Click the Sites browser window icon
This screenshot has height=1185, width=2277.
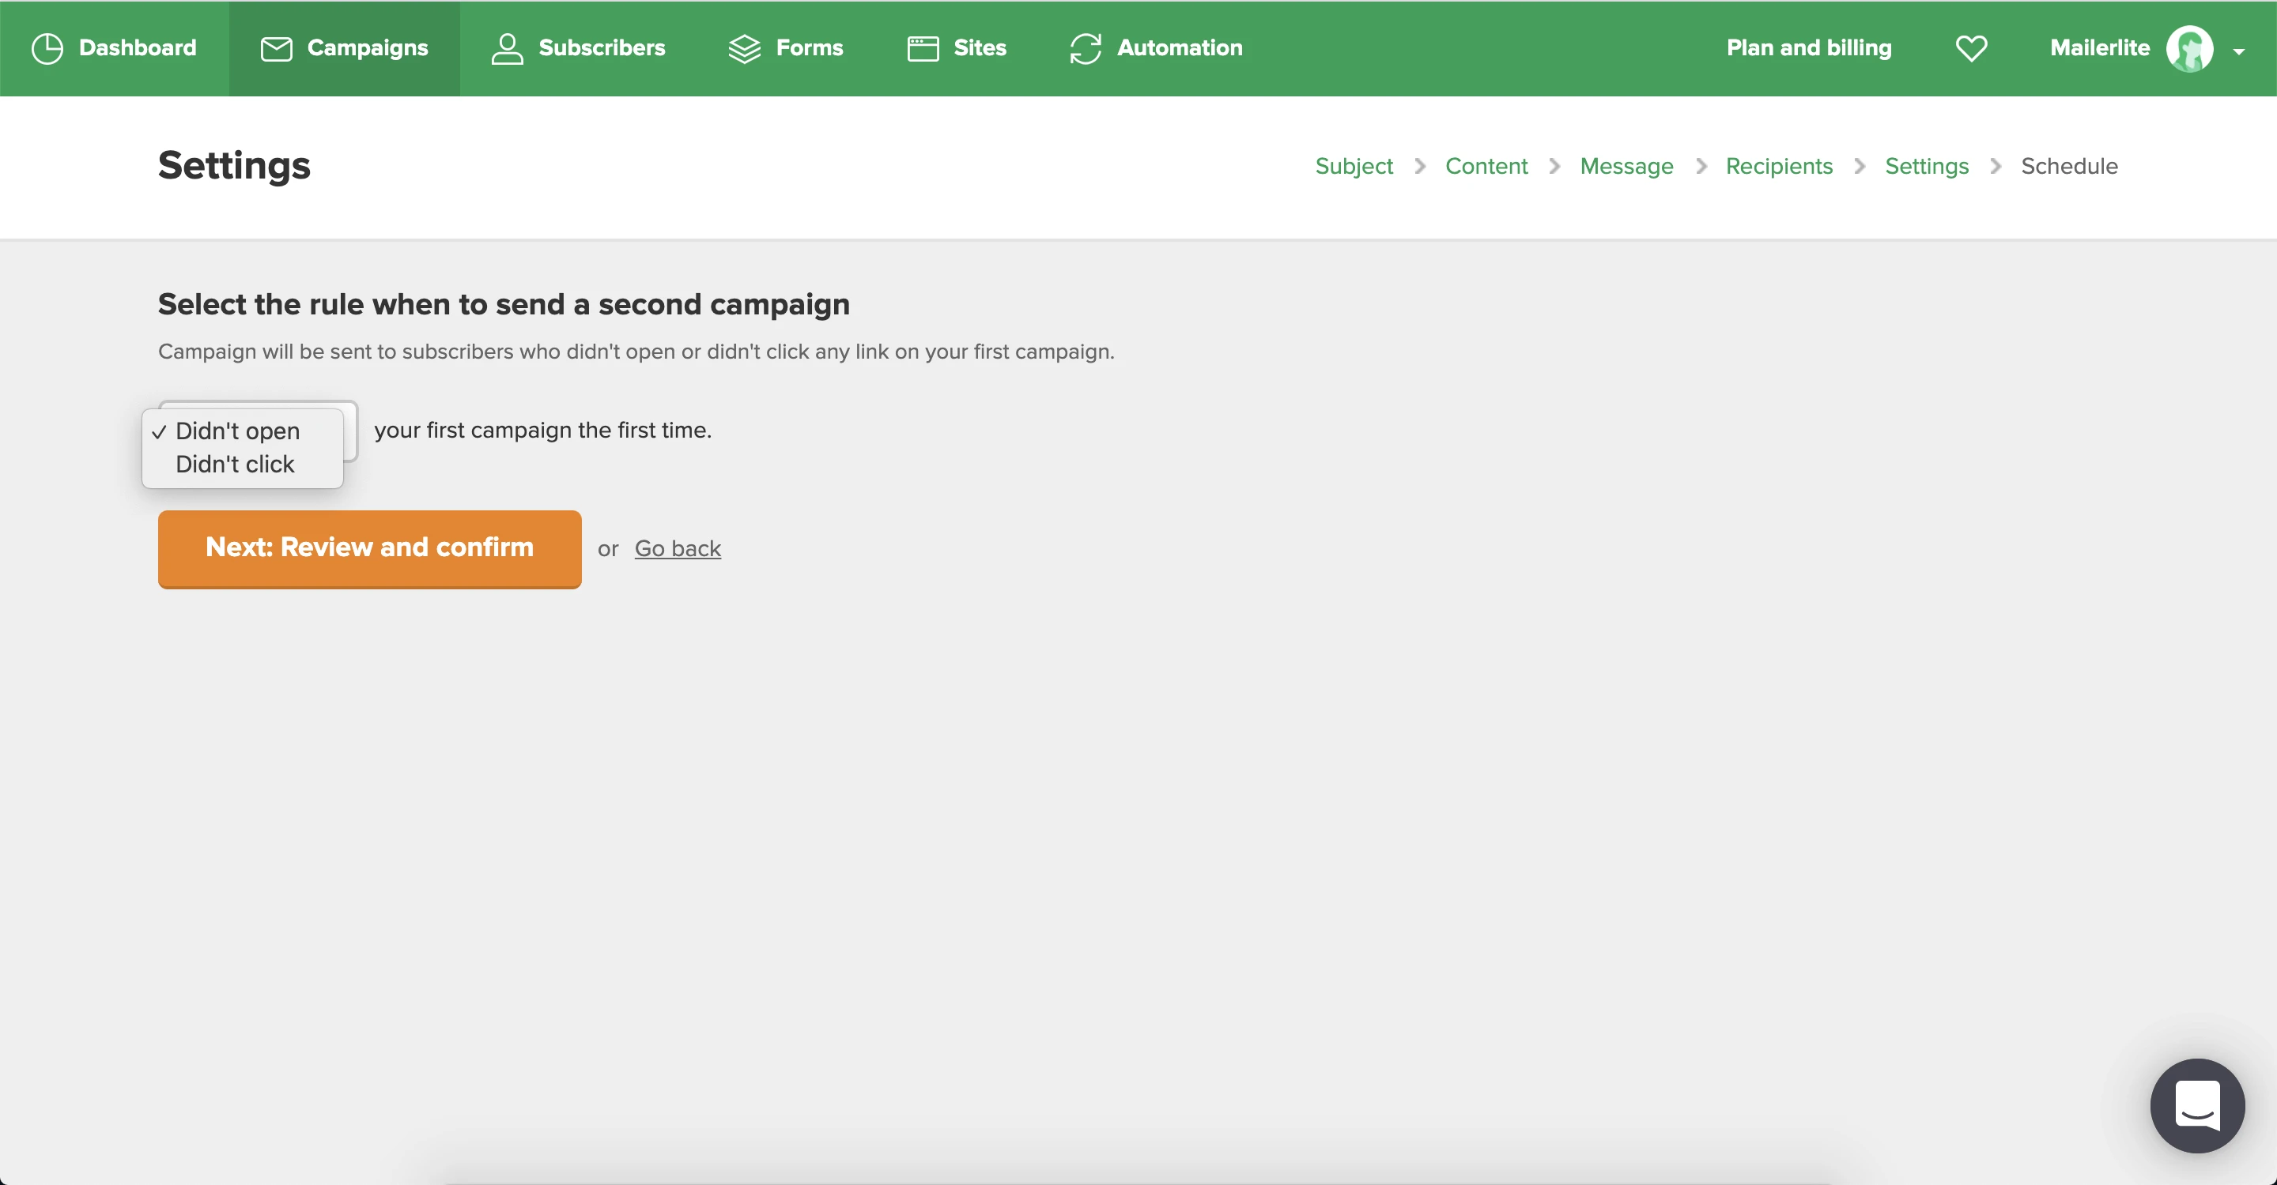pos(923,48)
